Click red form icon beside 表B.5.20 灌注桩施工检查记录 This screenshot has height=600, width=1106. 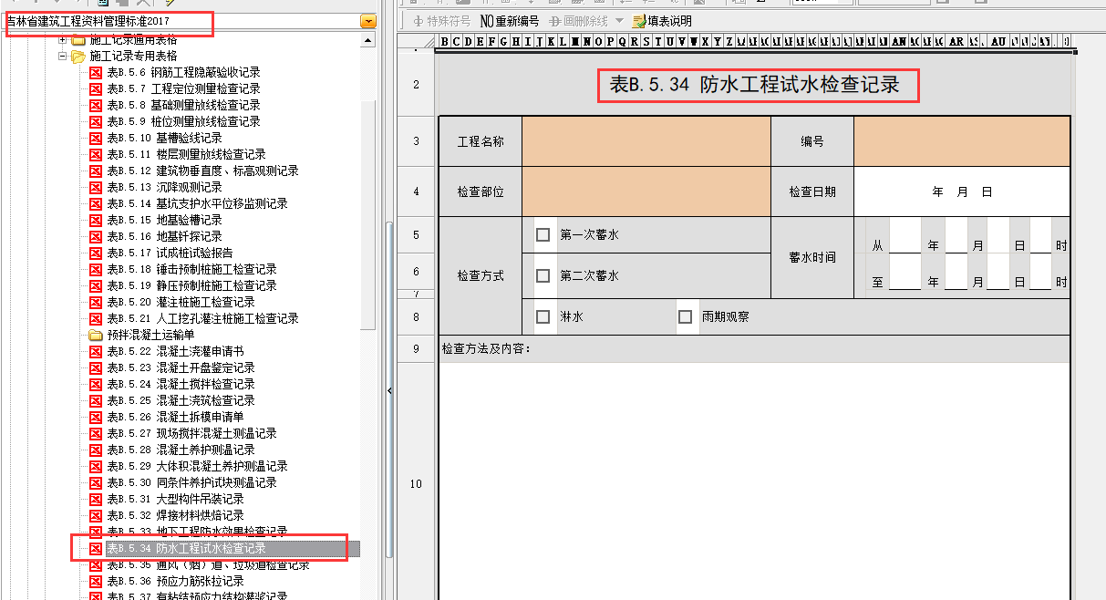click(x=96, y=302)
